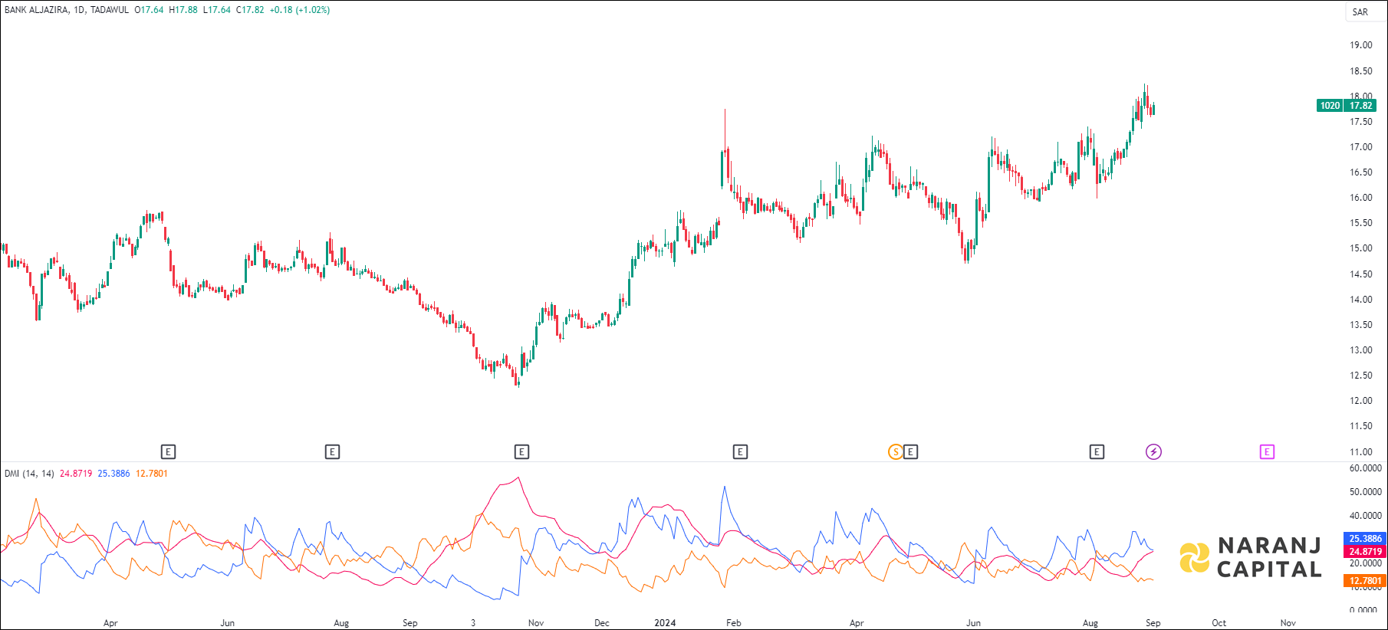Click pink 24.8719 value in DMI legend
1388x630 pixels.
coord(76,474)
